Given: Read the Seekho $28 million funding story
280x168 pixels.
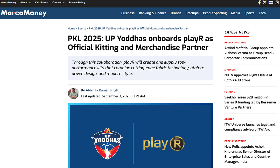Looking at the screenshot, I should tap(250, 102).
